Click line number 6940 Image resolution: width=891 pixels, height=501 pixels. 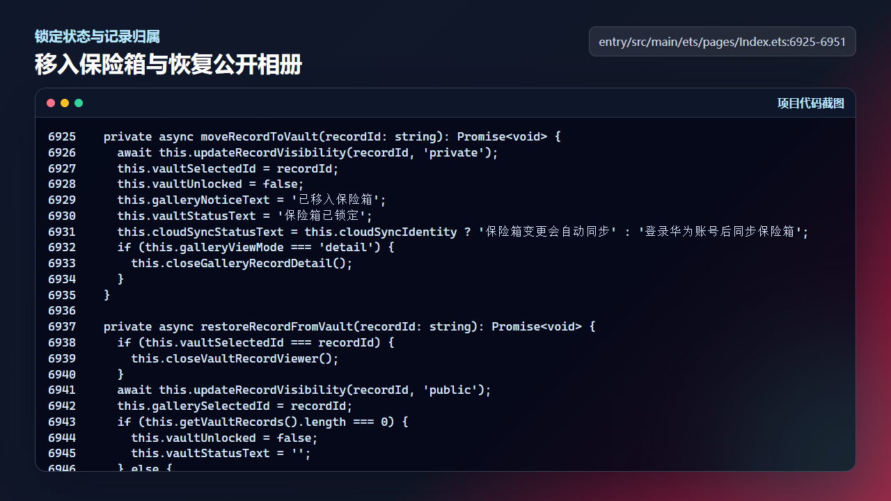click(x=62, y=374)
